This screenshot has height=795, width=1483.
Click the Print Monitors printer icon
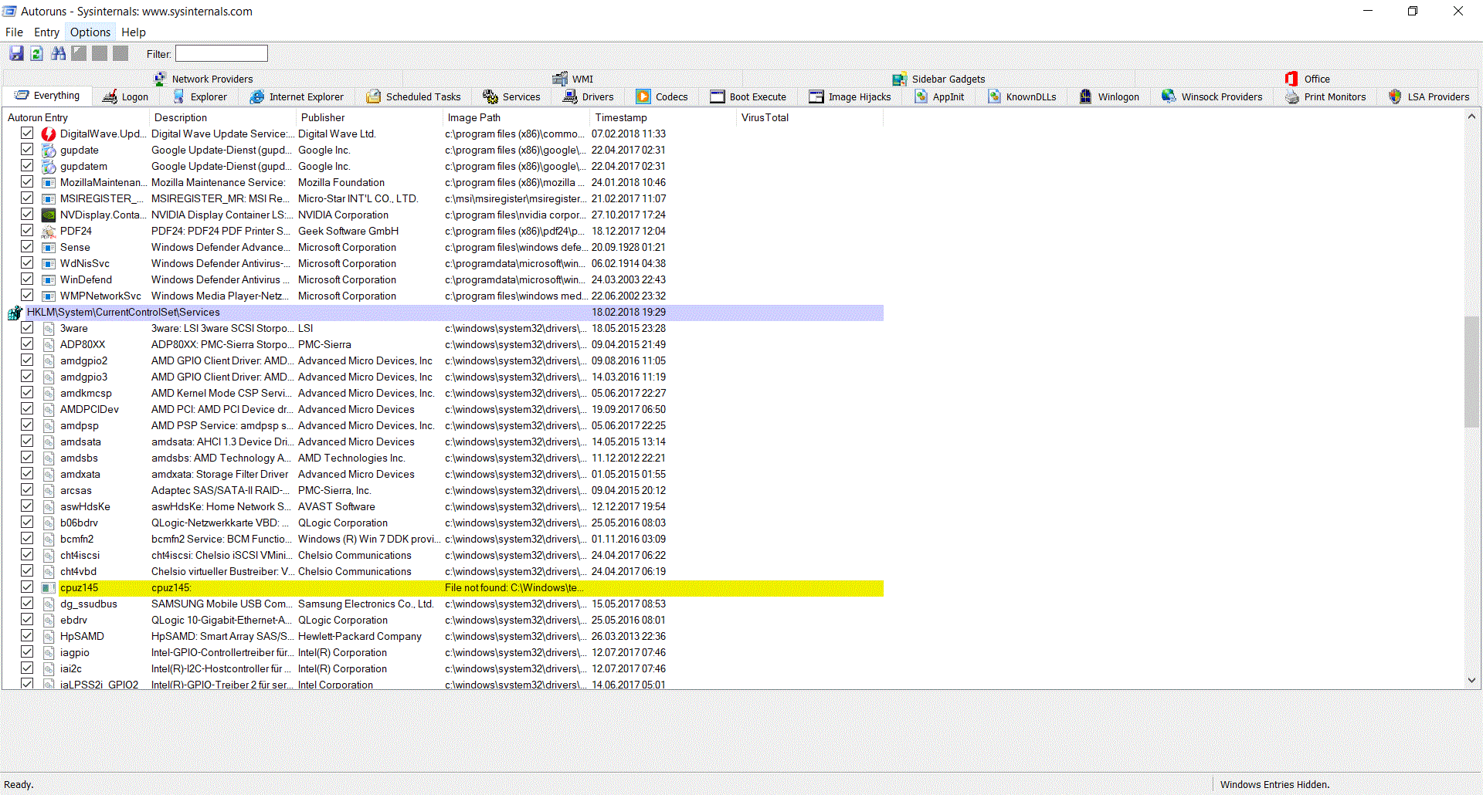pyautogui.click(x=1292, y=96)
